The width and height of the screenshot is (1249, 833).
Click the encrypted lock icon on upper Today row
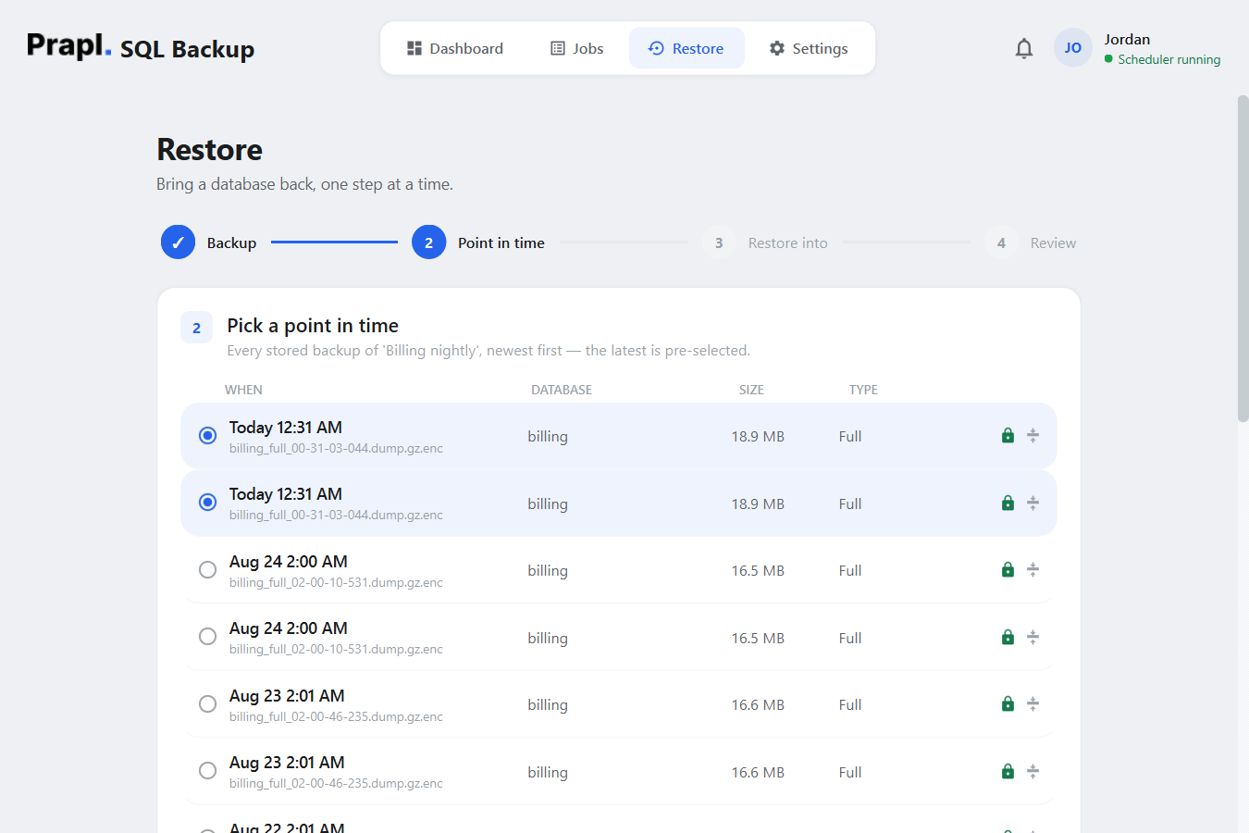pos(1008,436)
